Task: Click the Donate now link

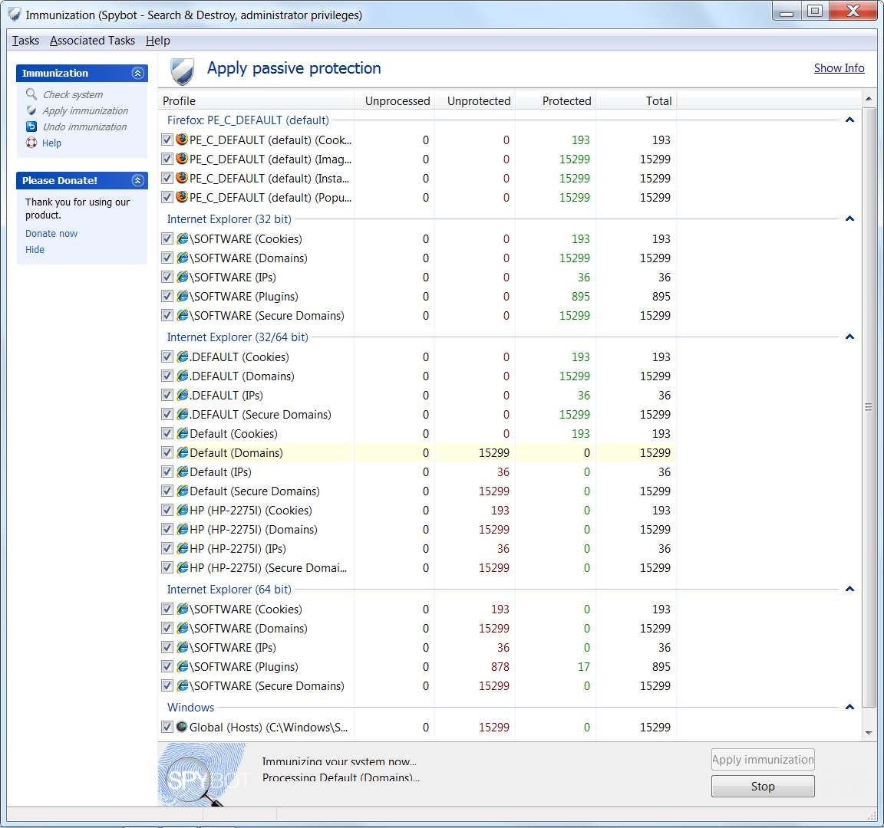Action: coord(51,233)
